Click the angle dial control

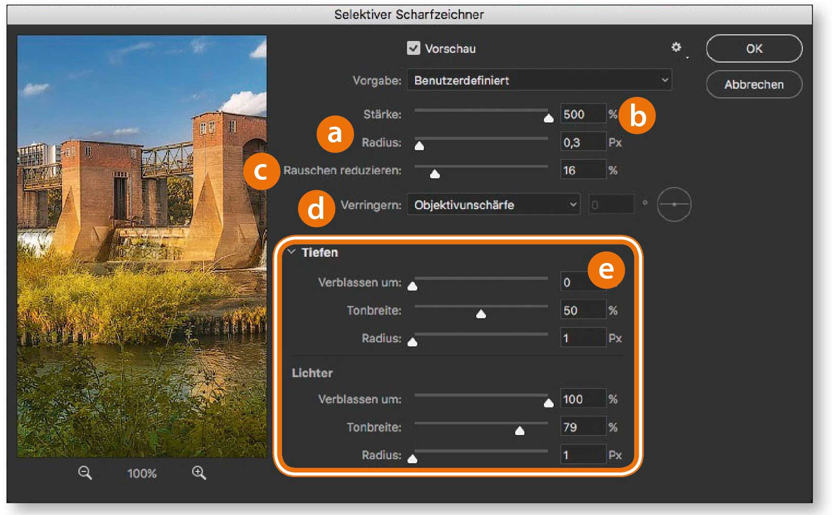click(x=674, y=204)
